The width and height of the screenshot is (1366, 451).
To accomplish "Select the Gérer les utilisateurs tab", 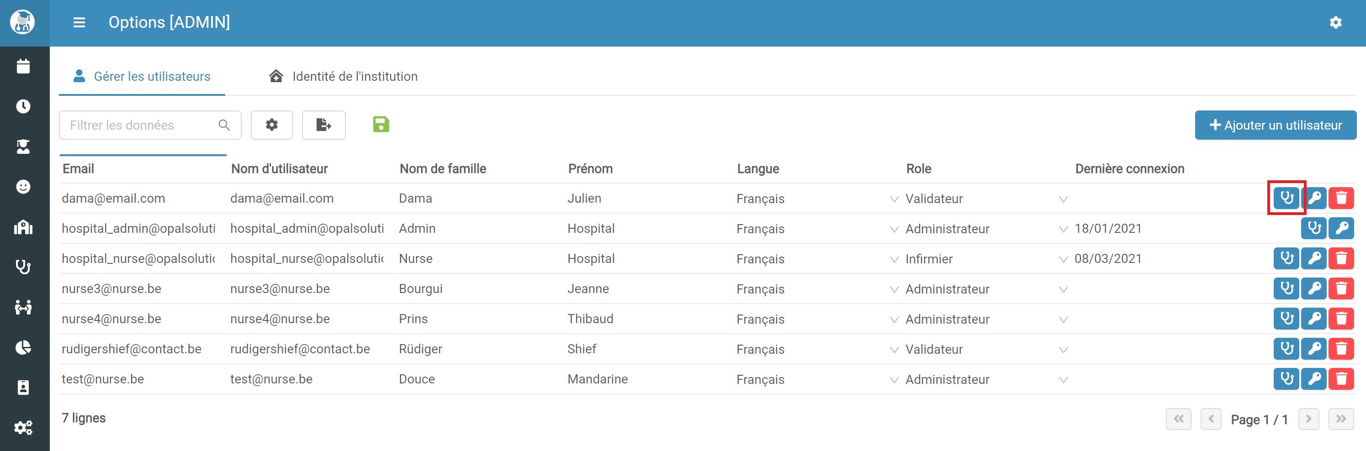I will (x=142, y=76).
